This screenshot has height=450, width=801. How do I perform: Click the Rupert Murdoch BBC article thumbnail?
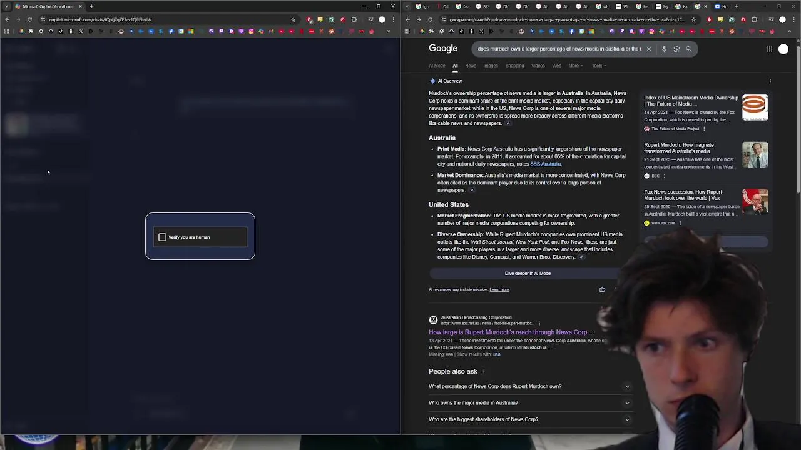click(x=755, y=154)
